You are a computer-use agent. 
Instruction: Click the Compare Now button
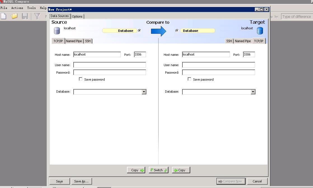point(231,181)
